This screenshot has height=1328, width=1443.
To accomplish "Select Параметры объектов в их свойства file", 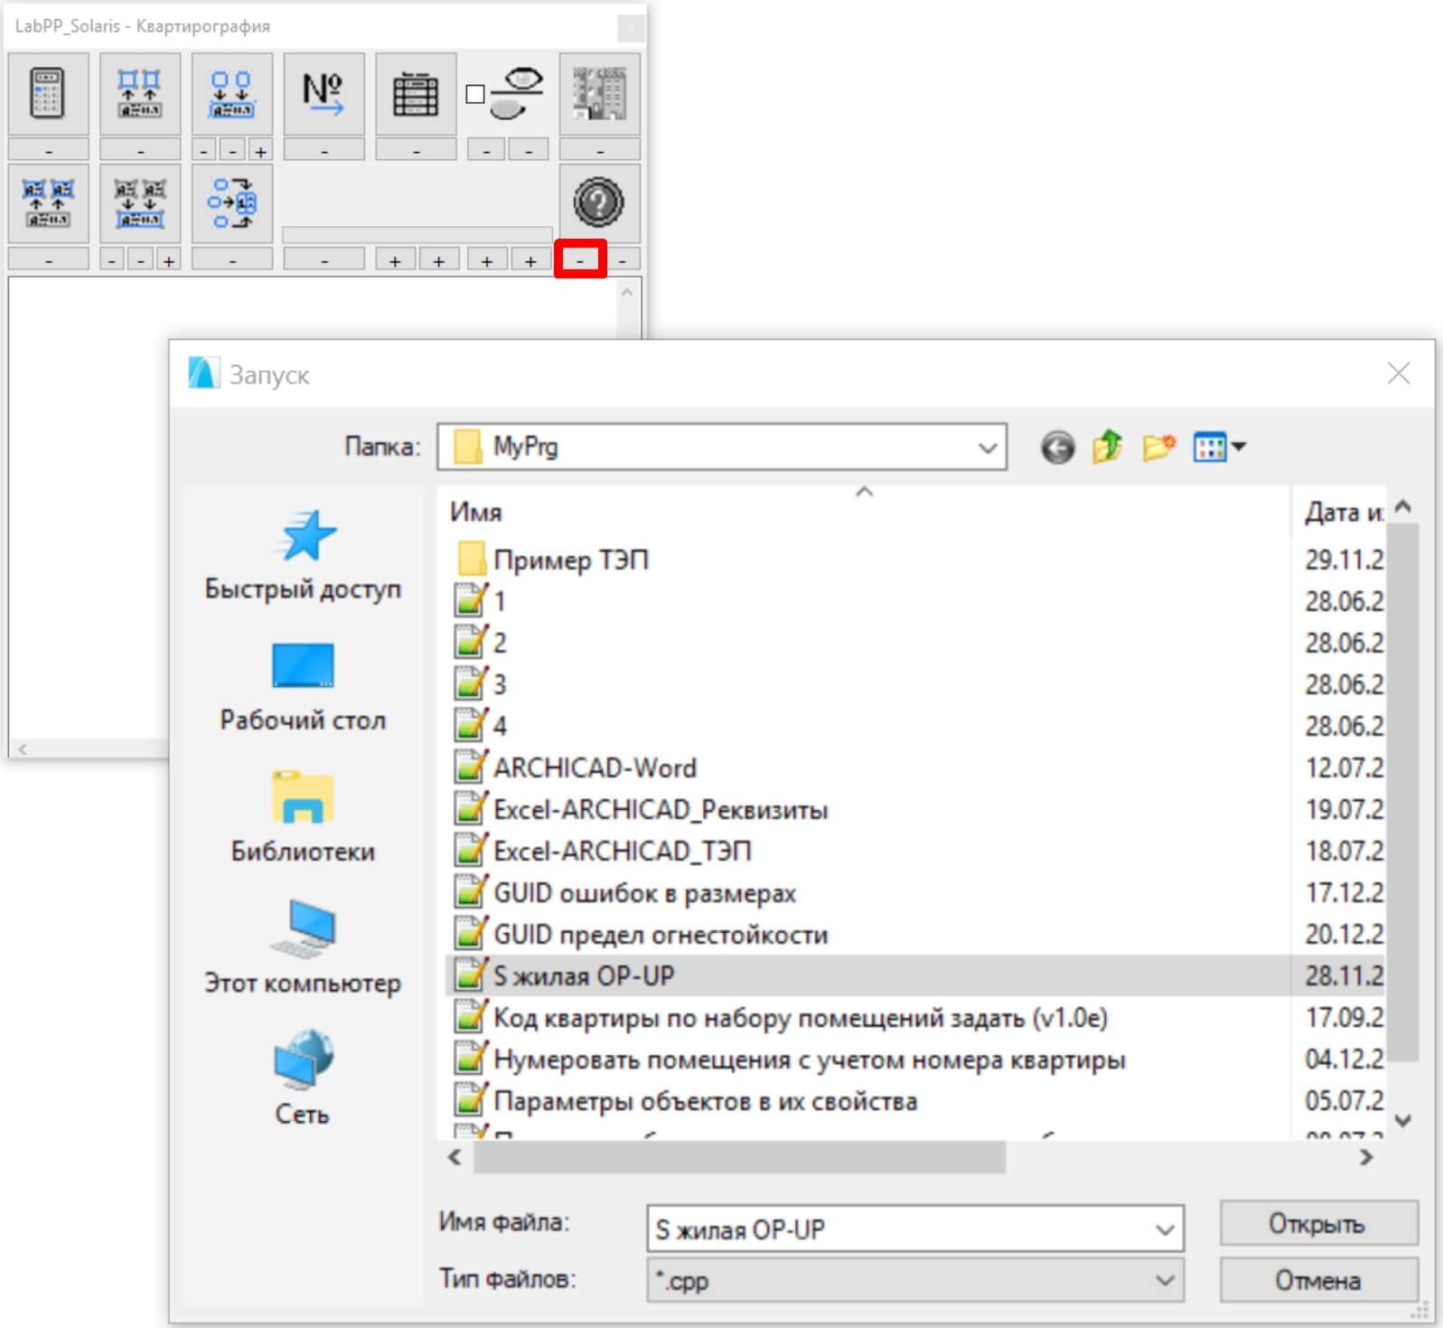I will click(x=687, y=1100).
